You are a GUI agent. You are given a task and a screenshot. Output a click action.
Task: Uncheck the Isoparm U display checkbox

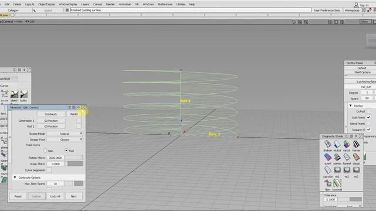(368, 130)
